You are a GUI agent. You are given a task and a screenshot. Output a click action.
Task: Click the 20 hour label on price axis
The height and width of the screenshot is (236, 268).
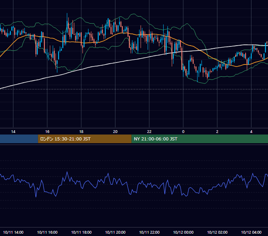point(115,132)
